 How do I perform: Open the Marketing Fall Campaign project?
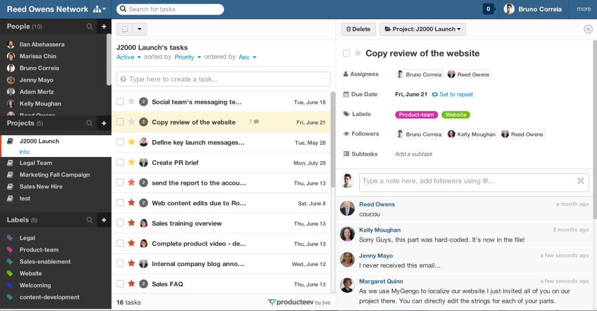(x=54, y=174)
